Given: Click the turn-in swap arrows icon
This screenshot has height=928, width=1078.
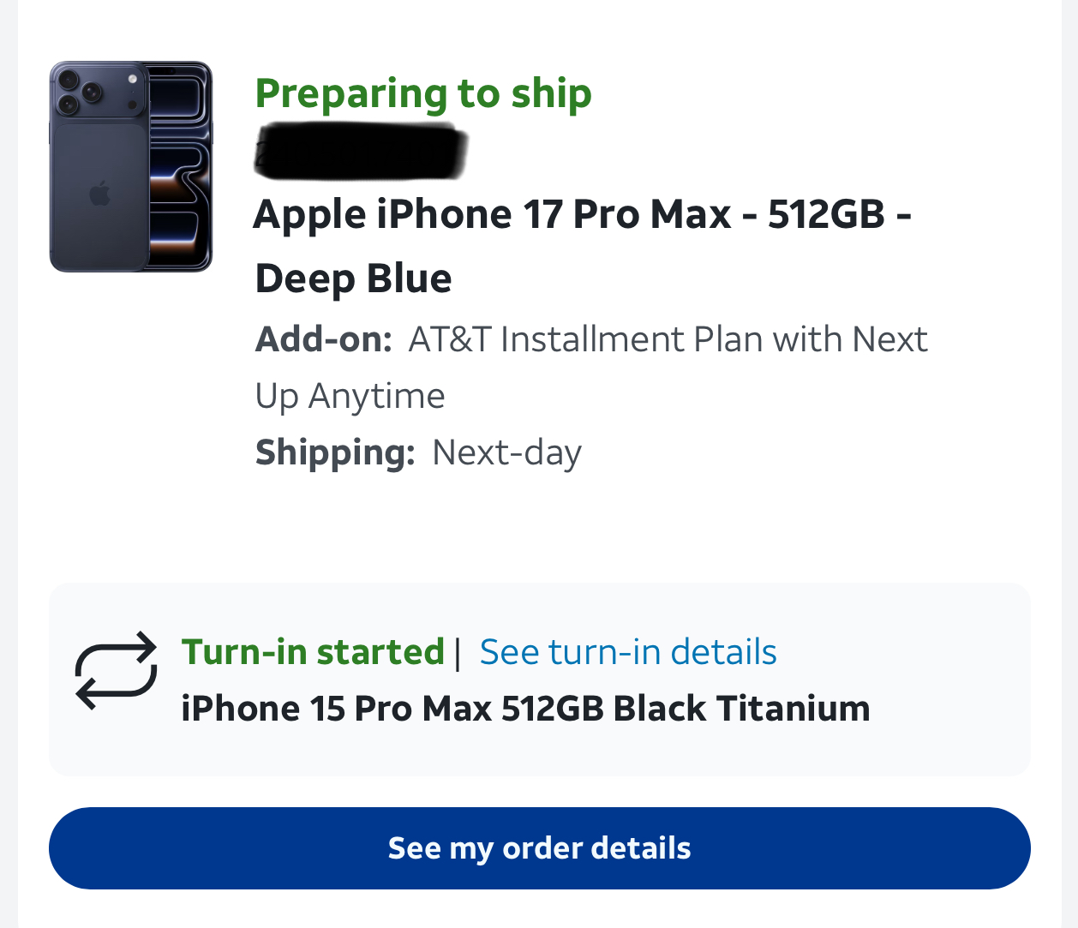Looking at the screenshot, I should click(x=116, y=671).
